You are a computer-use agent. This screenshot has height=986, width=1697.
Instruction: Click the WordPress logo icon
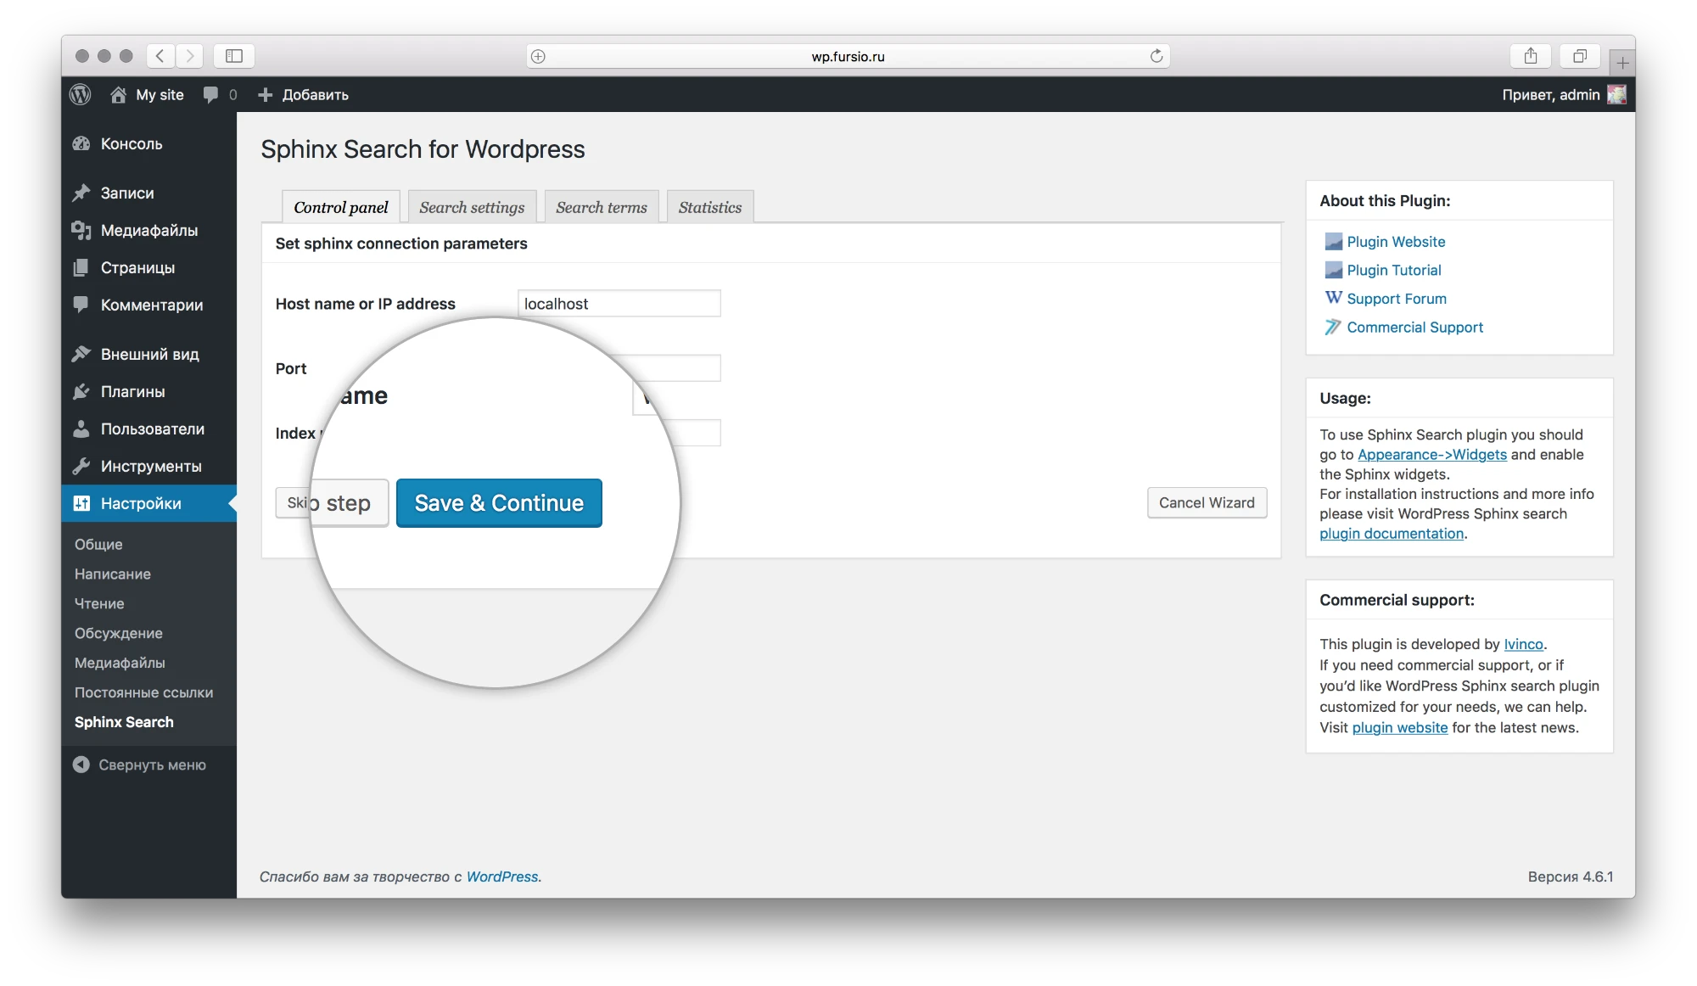coord(81,95)
